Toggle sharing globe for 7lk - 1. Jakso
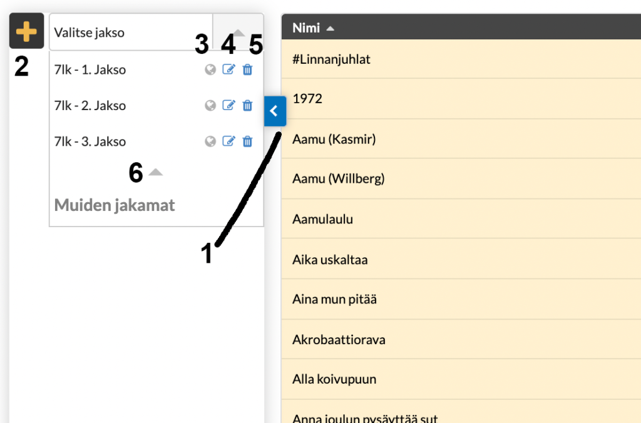The image size is (641, 423). 210,70
